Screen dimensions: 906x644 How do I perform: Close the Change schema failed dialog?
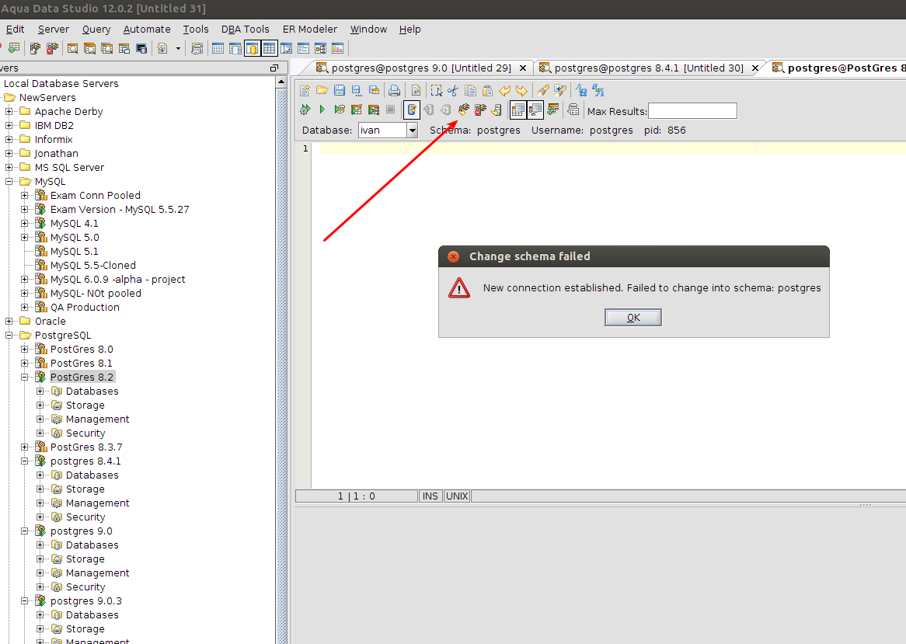(x=454, y=256)
